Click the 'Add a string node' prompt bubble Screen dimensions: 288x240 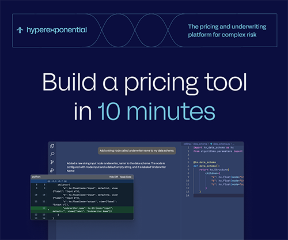coord(137,151)
